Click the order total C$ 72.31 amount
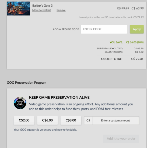147x148 pixels. click(137, 59)
